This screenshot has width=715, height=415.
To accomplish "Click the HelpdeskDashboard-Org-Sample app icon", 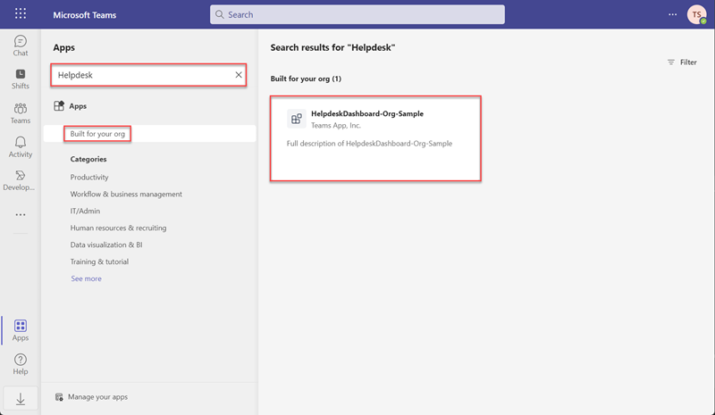I will pos(297,119).
